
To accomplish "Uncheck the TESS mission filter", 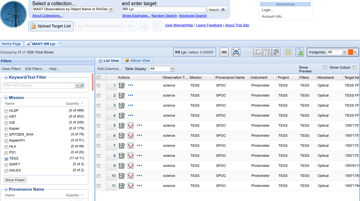I will [x=6, y=159].
